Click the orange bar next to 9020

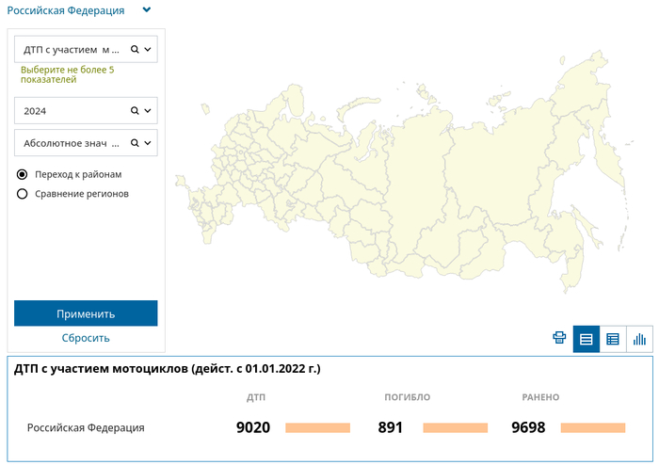pos(317,427)
